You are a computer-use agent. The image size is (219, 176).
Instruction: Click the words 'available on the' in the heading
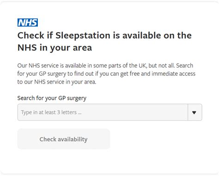pos(157,36)
